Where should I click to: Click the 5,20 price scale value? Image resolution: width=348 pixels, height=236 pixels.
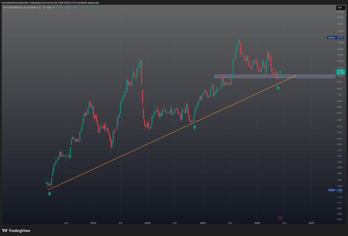(x=340, y=113)
